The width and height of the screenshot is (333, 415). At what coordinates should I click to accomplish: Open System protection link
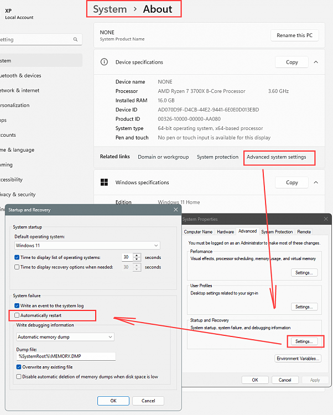[x=217, y=157]
